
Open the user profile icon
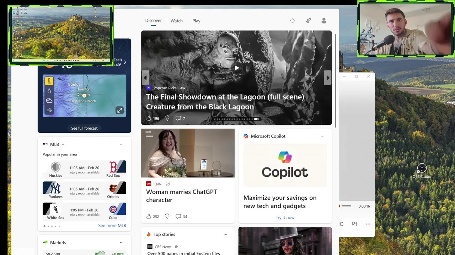pos(324,21)
